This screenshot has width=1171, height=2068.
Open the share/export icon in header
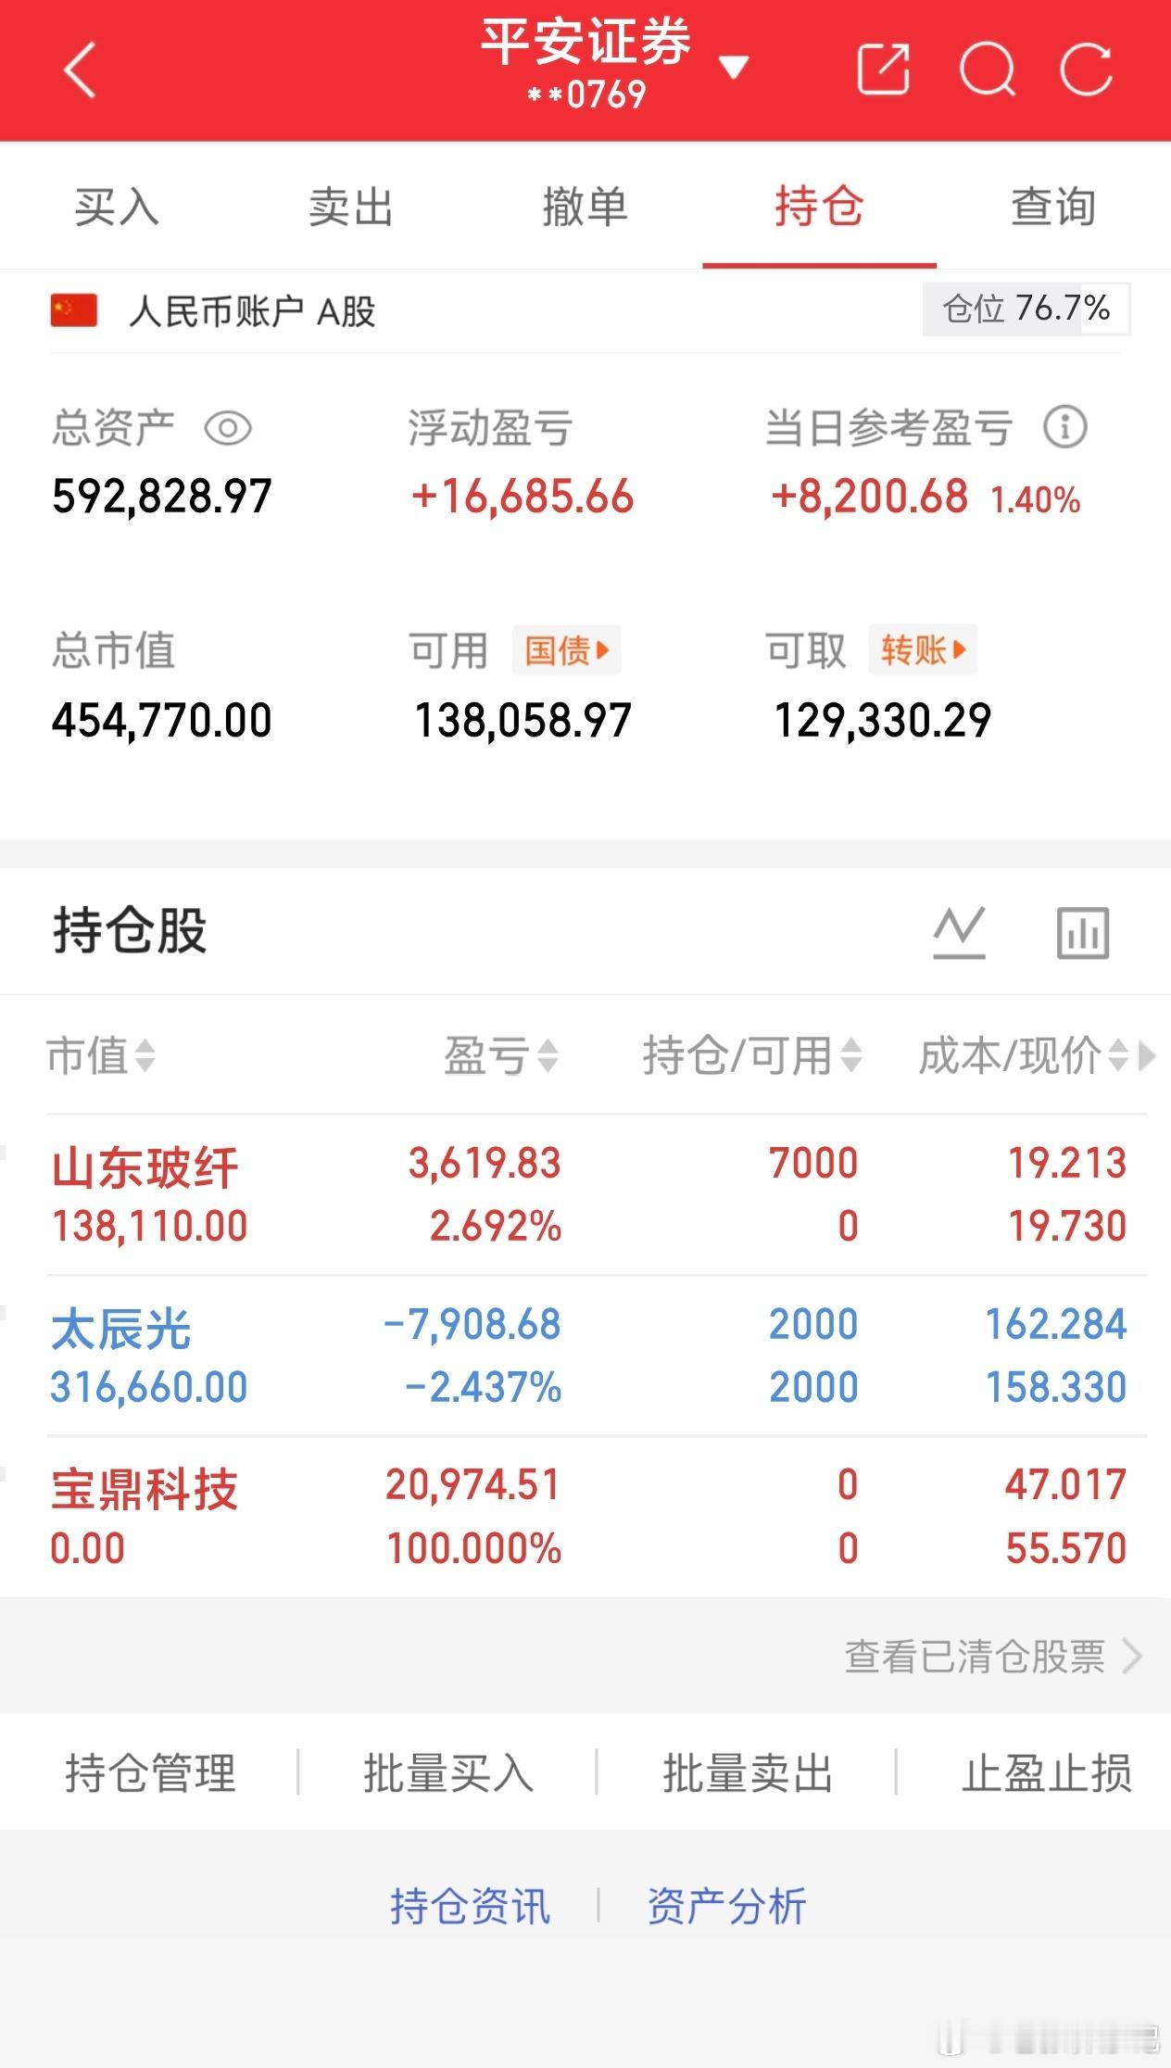coord(883,69)
